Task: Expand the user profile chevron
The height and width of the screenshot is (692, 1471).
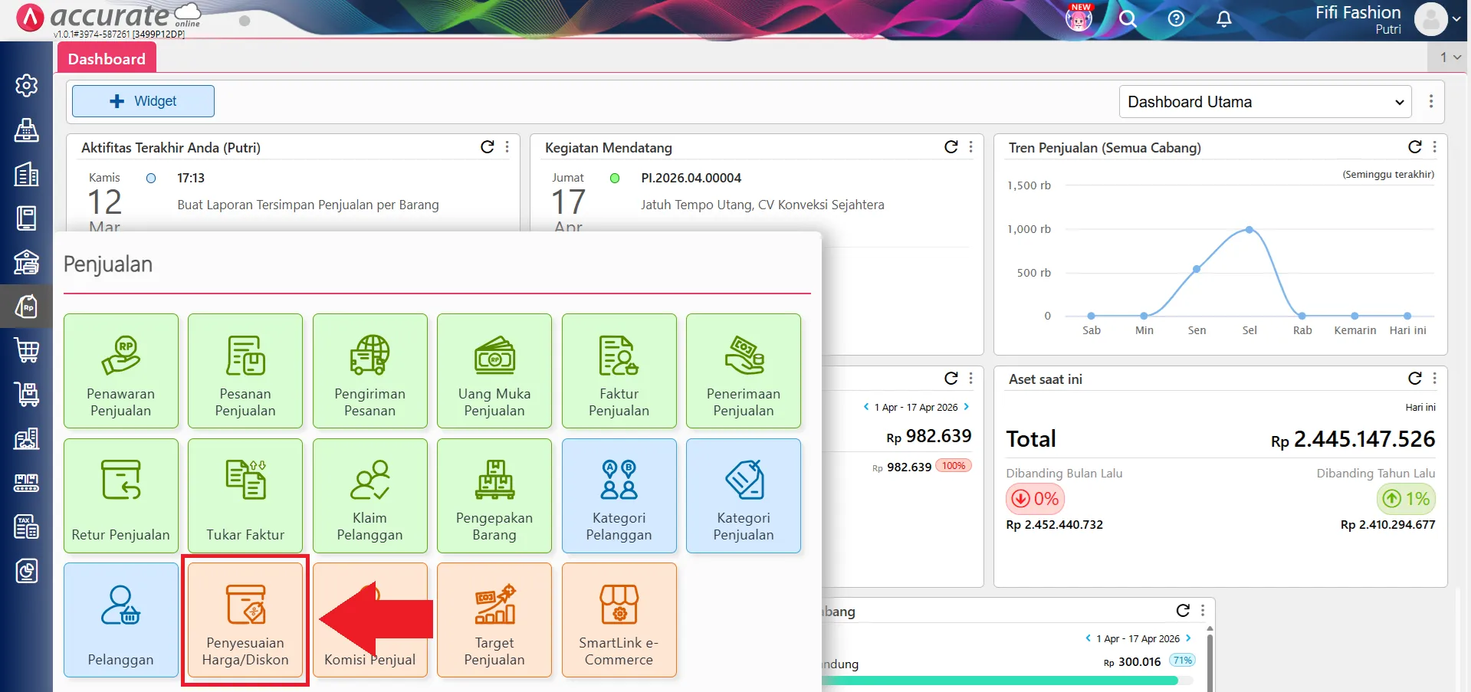Action: click(1456, 19)
